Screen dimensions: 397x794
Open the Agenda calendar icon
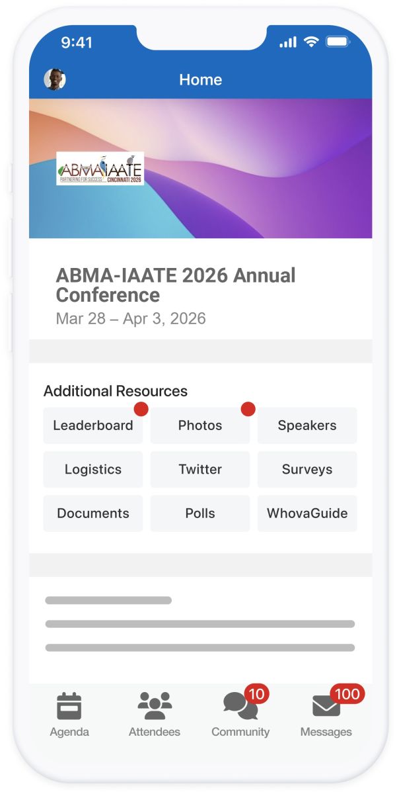click(69, 706)
